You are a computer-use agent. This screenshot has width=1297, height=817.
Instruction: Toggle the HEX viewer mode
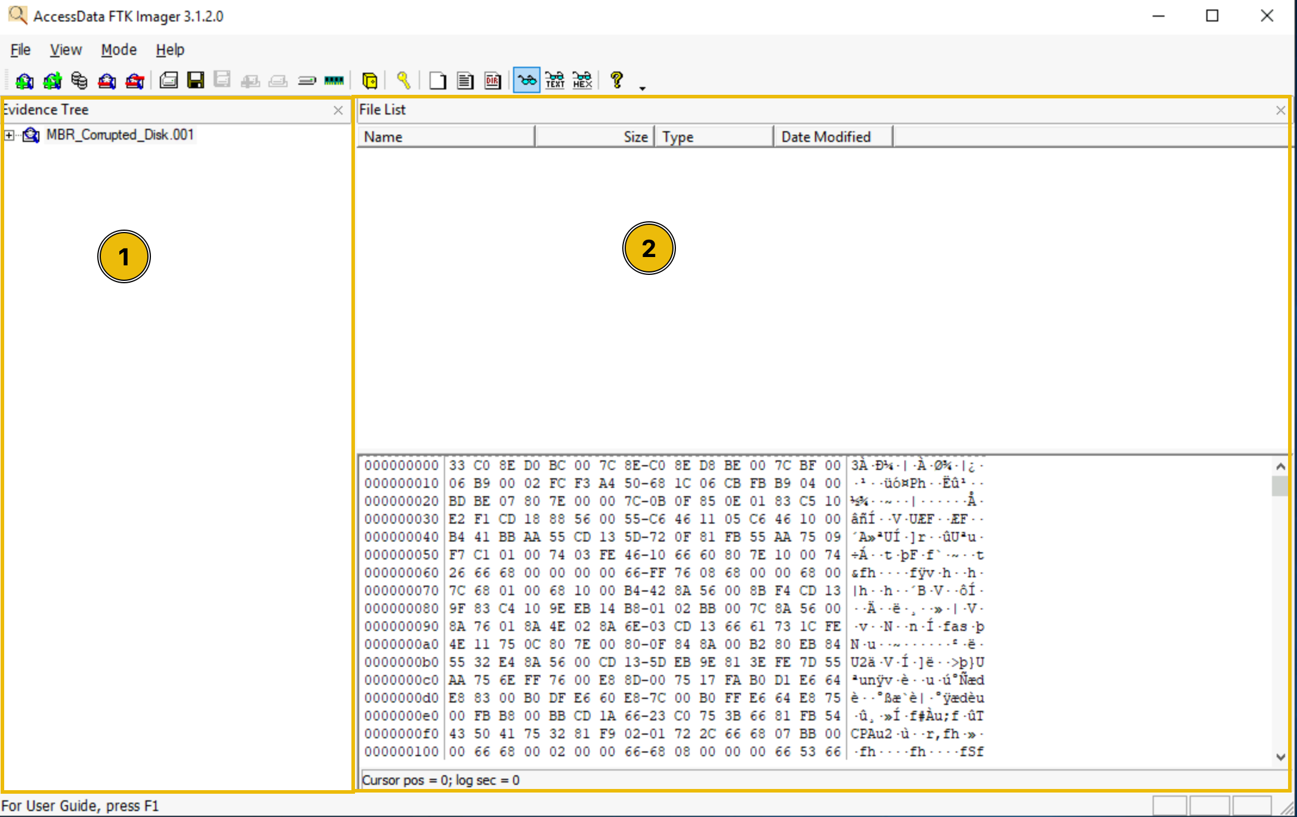(x=582, y=81)
